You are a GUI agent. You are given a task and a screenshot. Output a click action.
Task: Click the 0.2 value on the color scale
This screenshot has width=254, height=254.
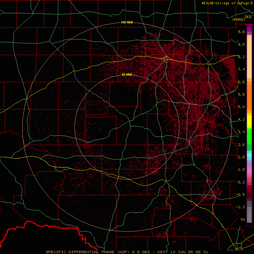point(241,182)
